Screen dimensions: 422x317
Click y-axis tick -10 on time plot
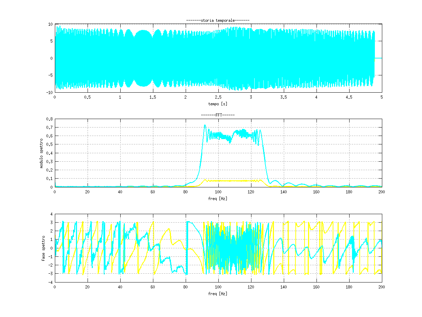(50, 92)
